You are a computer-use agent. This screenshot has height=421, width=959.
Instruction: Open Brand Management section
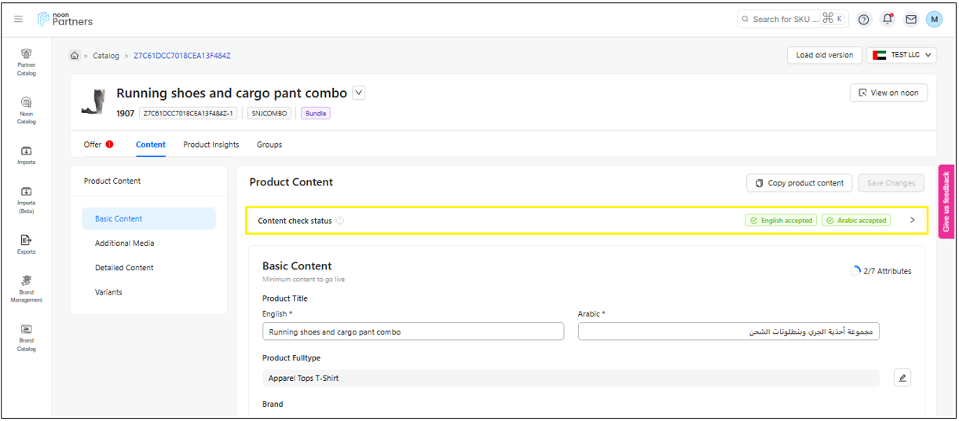pos(26,288)
